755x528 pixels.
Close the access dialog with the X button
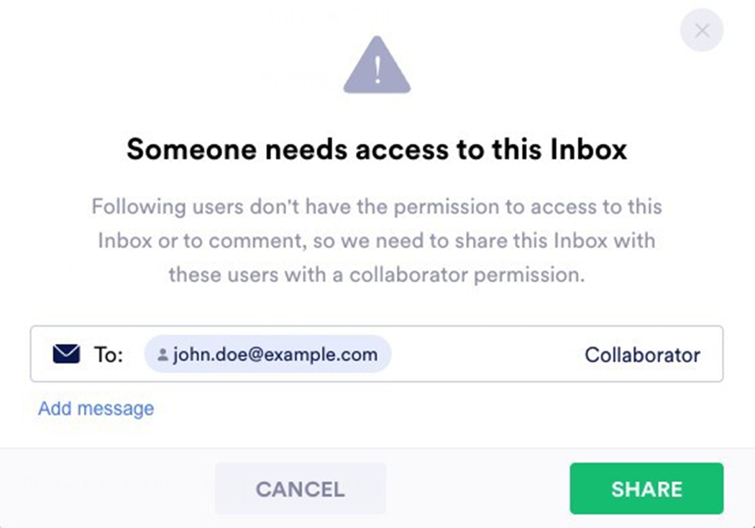point(702,30)
